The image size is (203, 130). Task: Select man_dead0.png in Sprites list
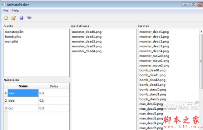[151, 104]
